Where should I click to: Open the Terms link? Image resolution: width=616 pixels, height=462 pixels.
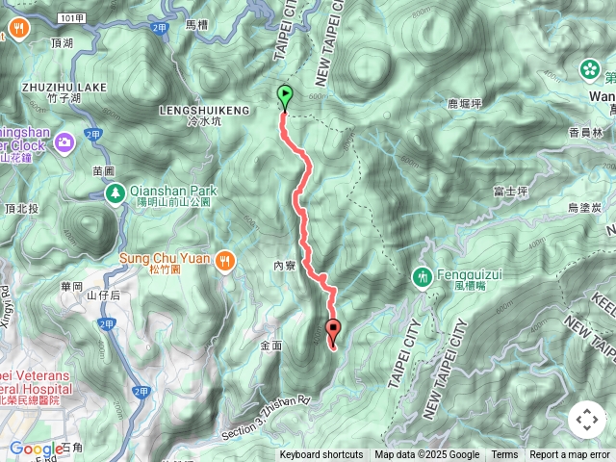coord(504,455)
